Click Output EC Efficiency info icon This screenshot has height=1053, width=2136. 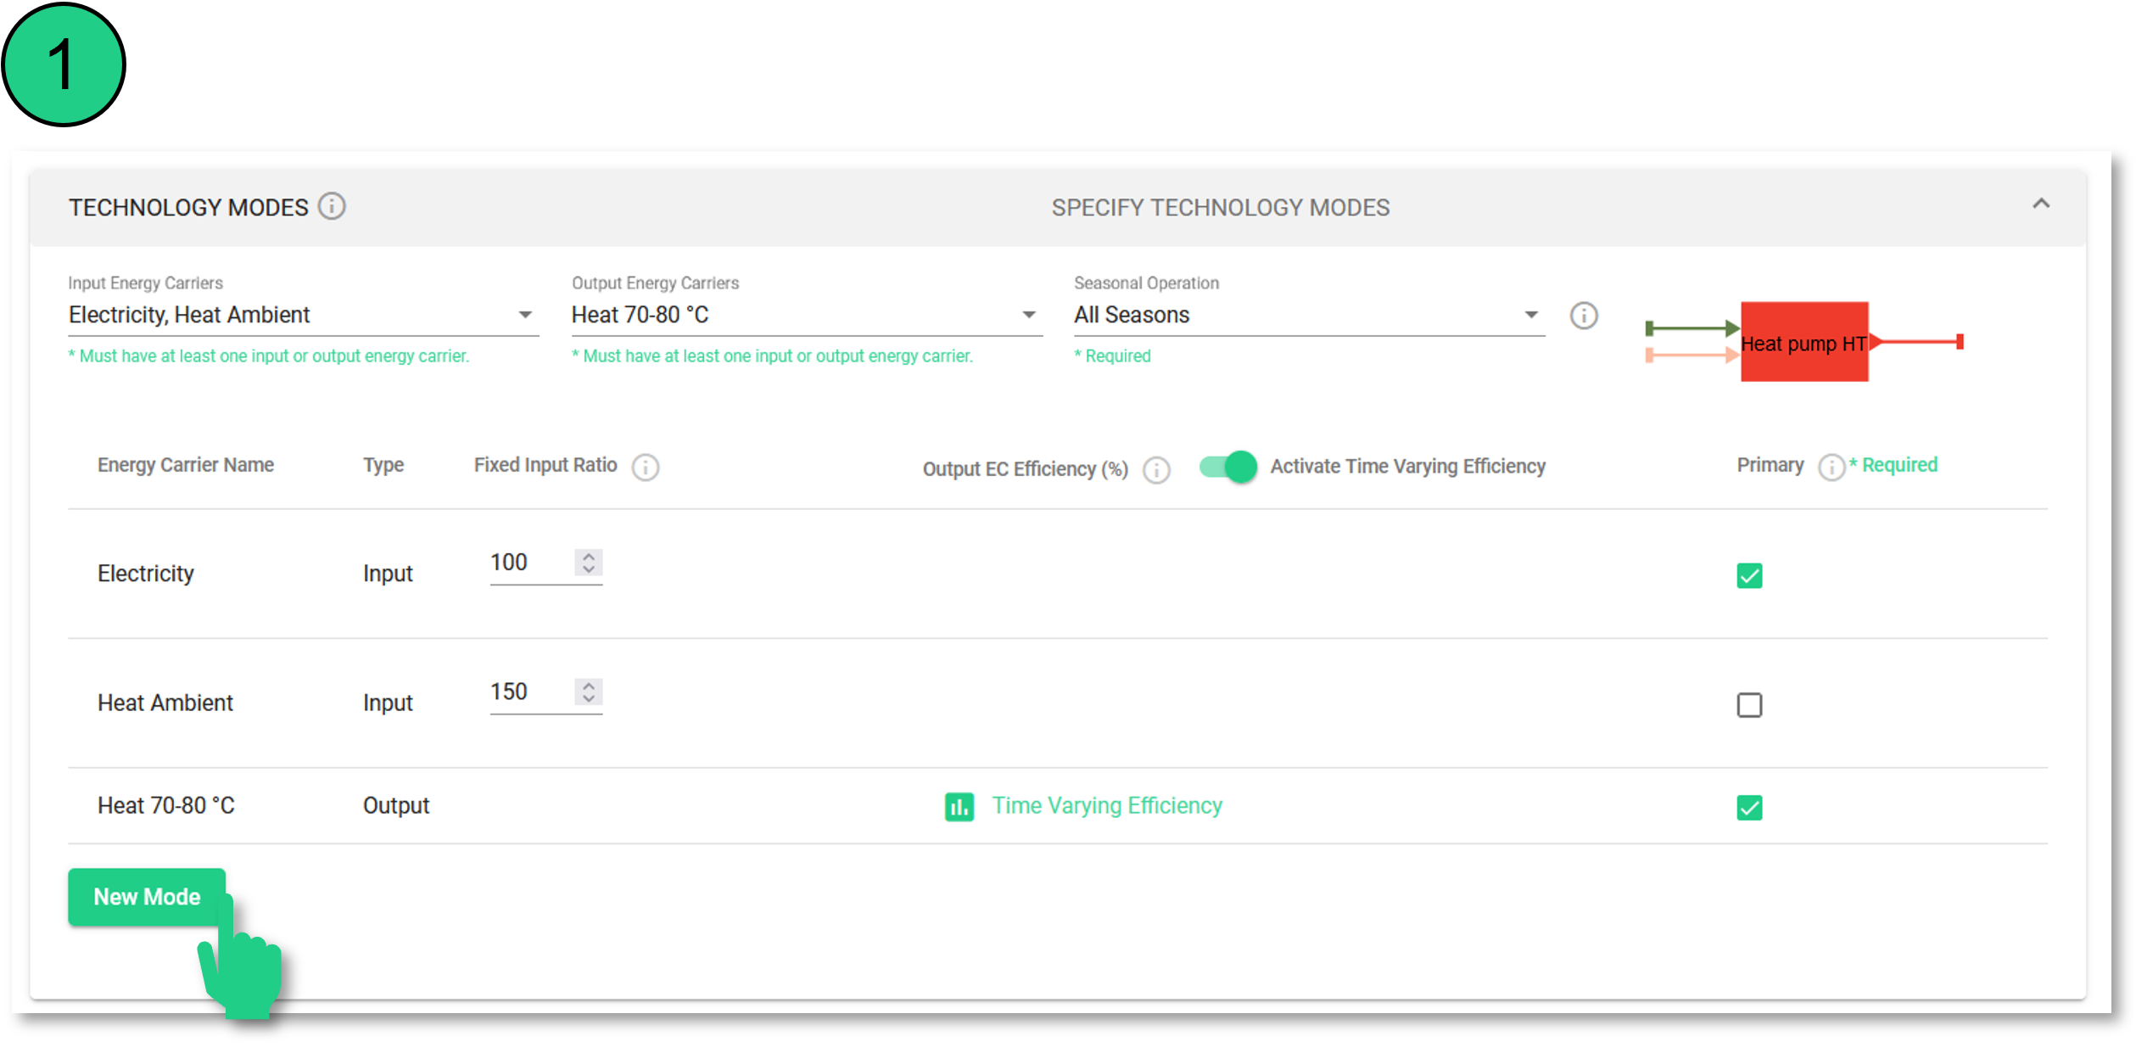tap(1156, 469)
